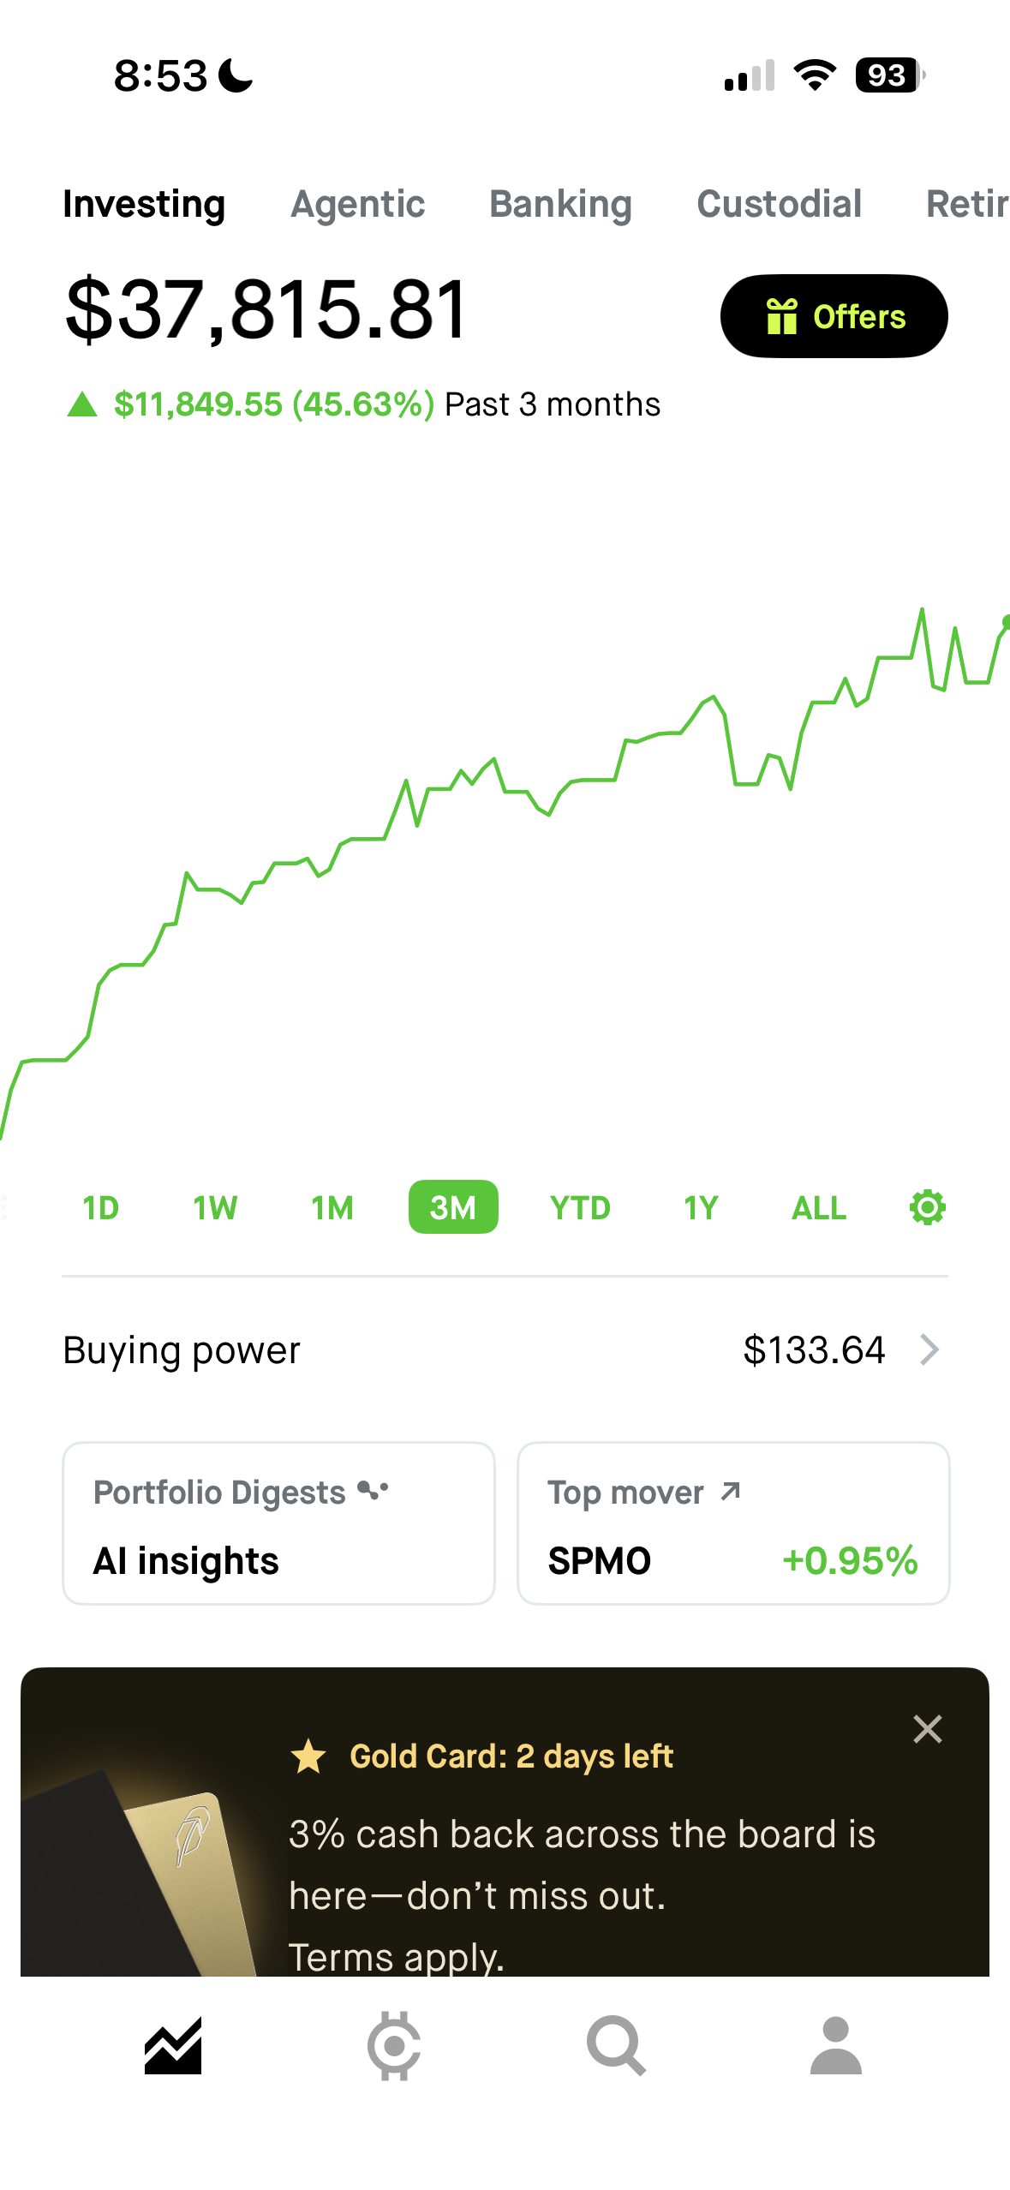The height and width of the screenshot is (2190, 1010).
Task: Tap the Offers button
Action: [834, 316]
